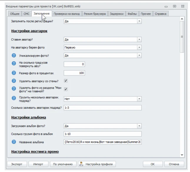The height and width of the screenshot is (172, 190).
Task: Open the Режим браузера tab
Action: (95, 14)
